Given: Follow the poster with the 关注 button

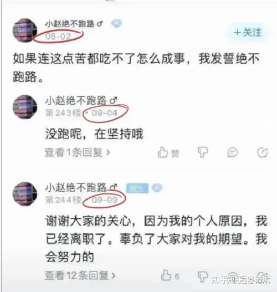Looking at the screenshot, I should point(248,33).
